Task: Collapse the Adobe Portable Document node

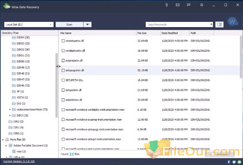Action: (6, 146)
